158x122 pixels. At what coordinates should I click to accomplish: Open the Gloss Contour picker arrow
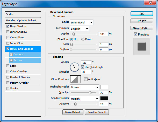pos(79,79)
